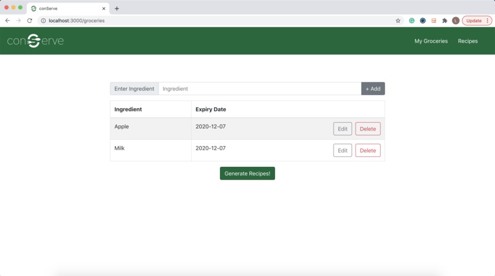Click the Apple ingredient cell
The width and height of the screenshot is (495, 276).
tap(150, 129)
